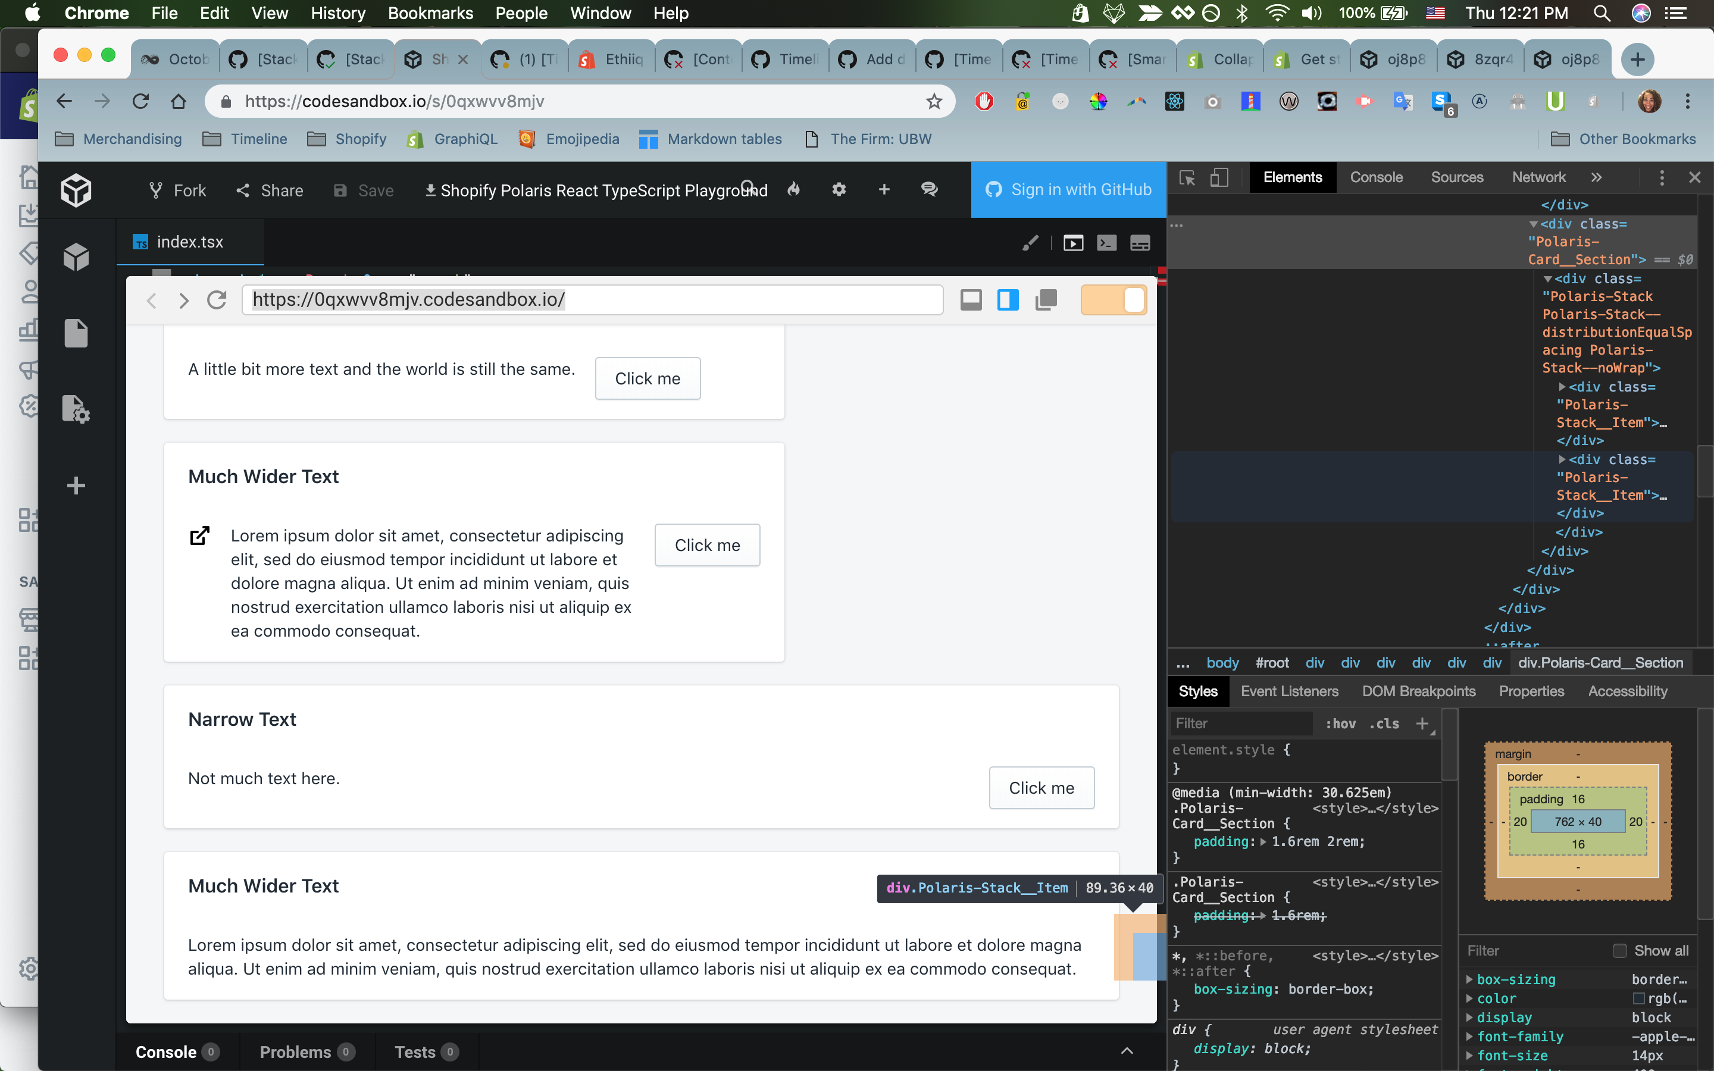The image size is (1714, 1071).
Task: Select the inspect element tool in DevTools
Action: tap(1186, 178)
